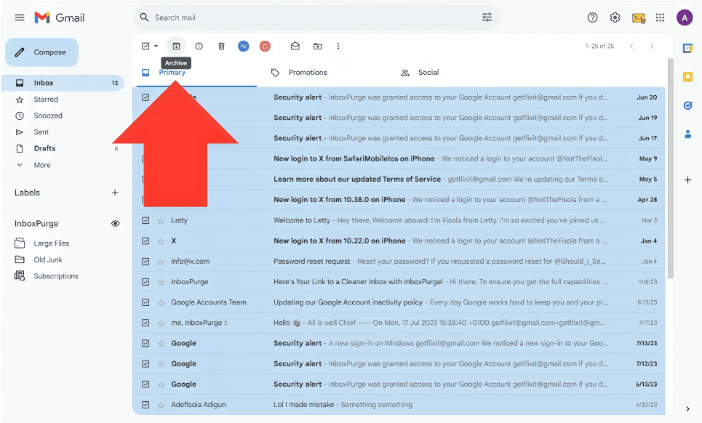Get add-ons with the plus icon
The width and height of the screenshot is (702, 423).
click(x=687, y=180)
